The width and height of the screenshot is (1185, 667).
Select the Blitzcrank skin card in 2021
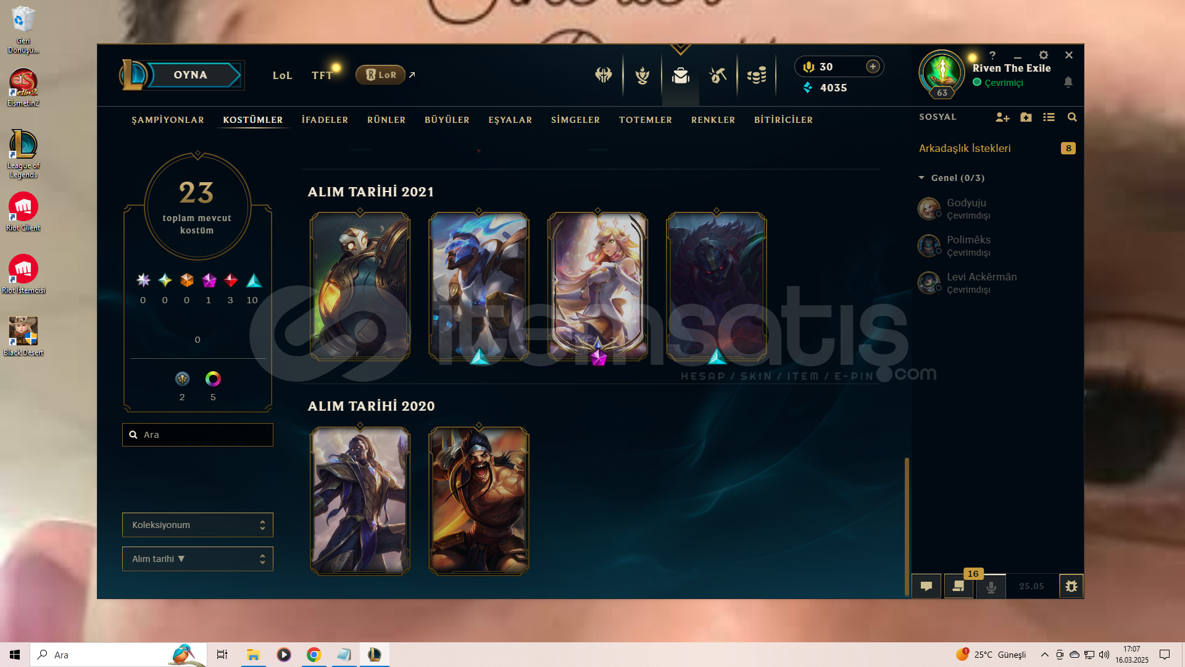point(360,287)
